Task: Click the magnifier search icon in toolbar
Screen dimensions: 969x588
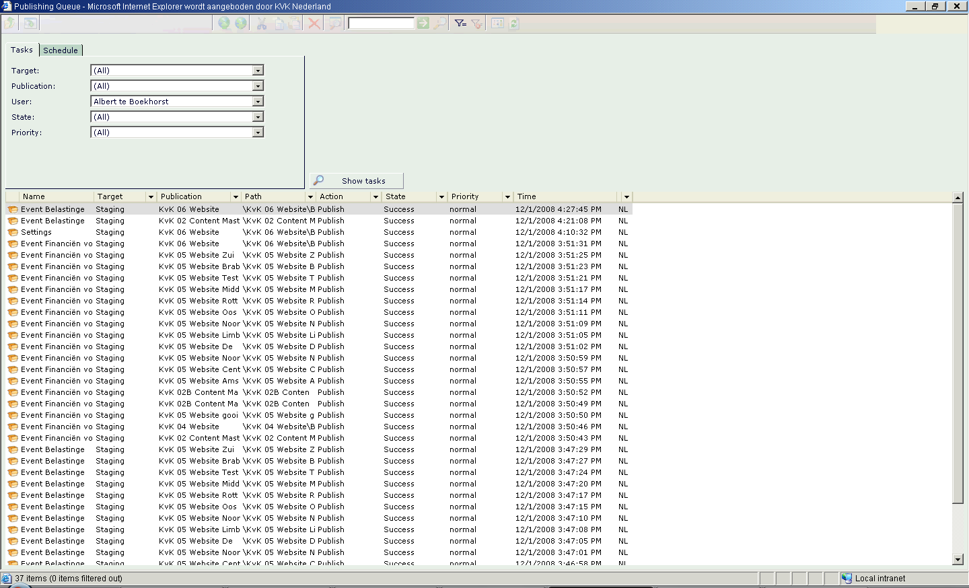Action: (x=439, y=24)
